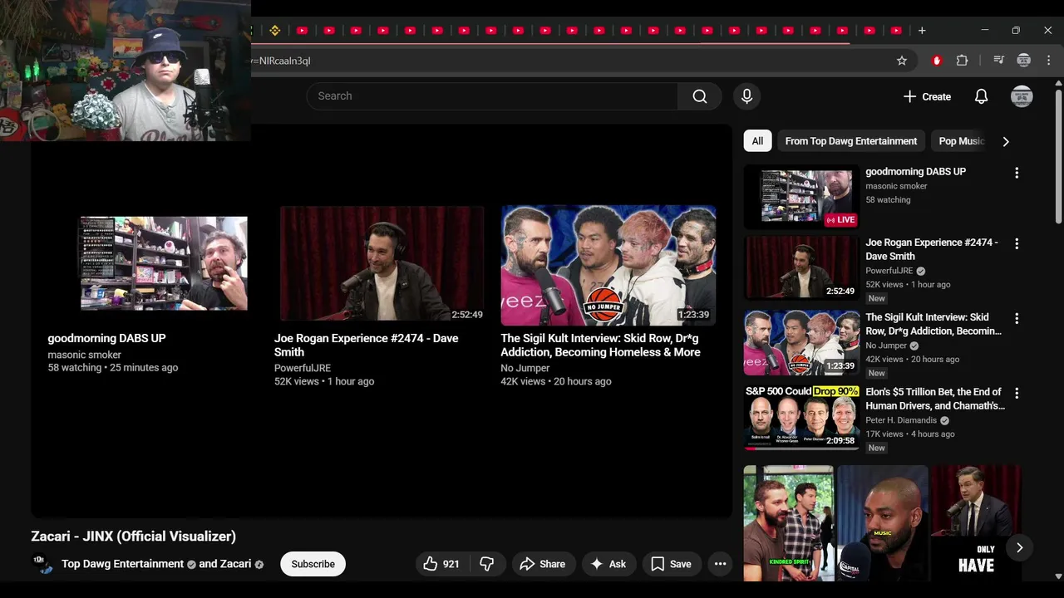1064x598 pixels.
Task: Visit the Zacari channel name link
Action: (x=235, y=564)
